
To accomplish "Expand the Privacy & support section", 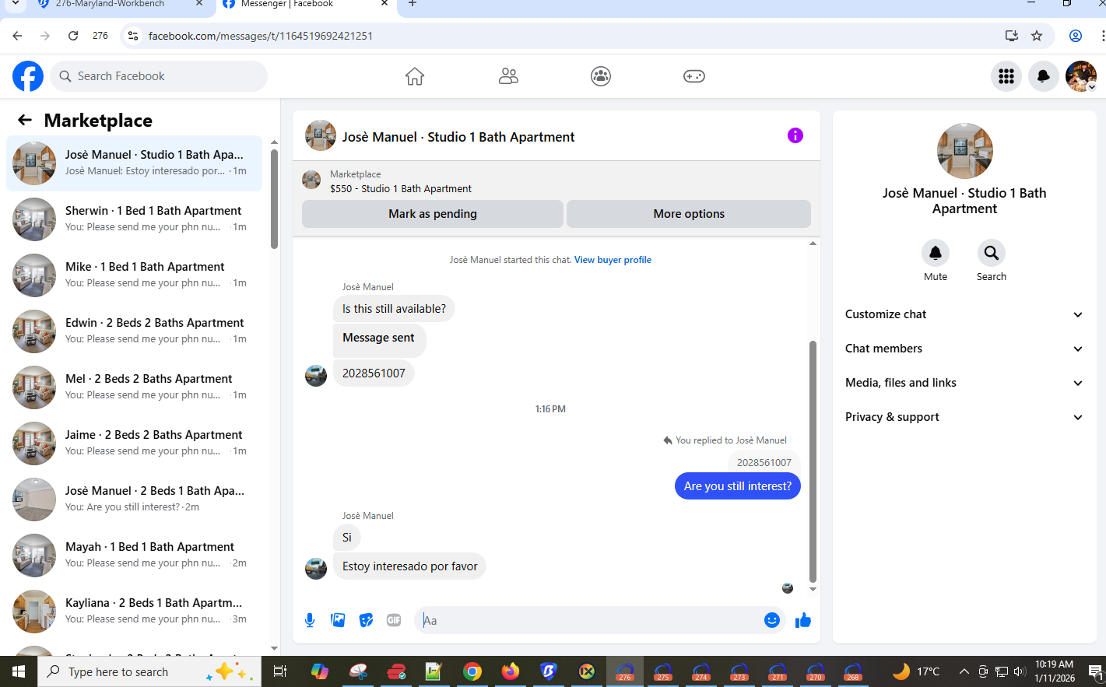I will [x=964, y=417].
